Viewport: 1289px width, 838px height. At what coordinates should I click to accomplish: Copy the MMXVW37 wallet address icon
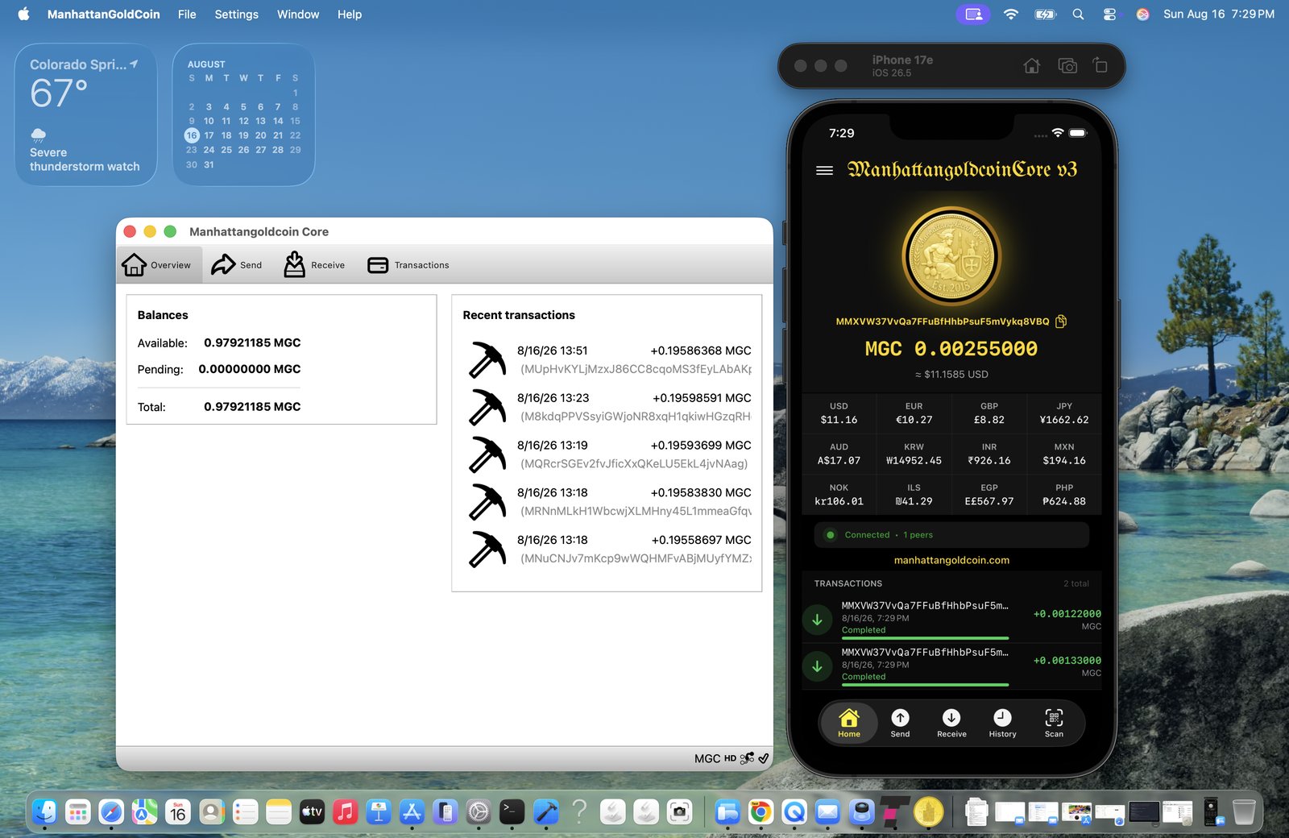coord(1061,321)
